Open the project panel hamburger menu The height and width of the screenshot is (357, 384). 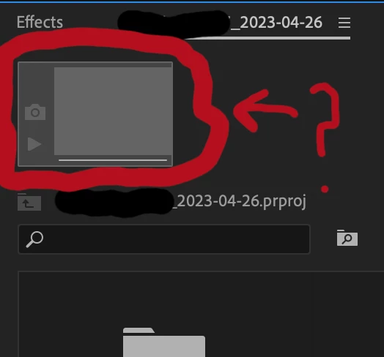(344, 23)
